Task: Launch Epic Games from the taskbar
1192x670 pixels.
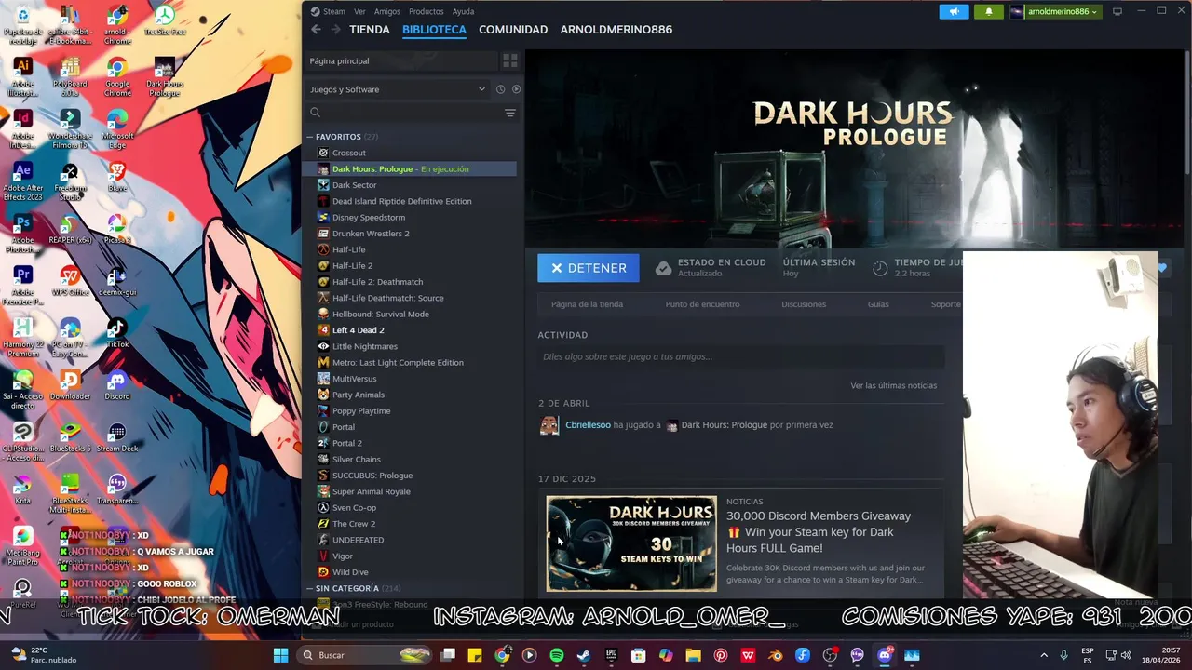Action: point(612,655)
